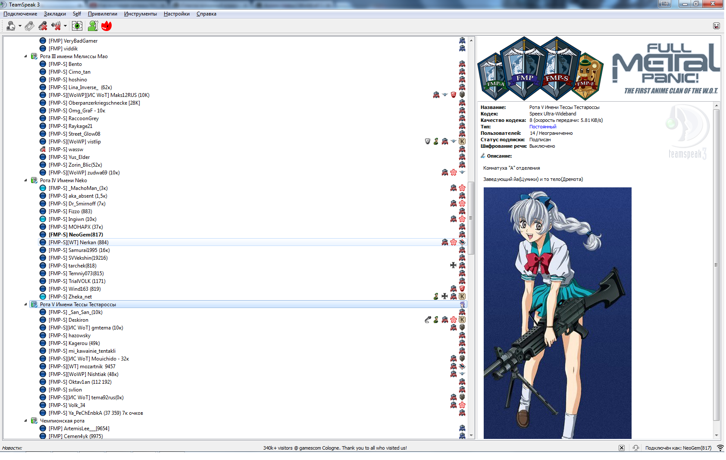Click the Рота IV Имени Neko channel icon
The image size is (726, 460).
(34, 180)
